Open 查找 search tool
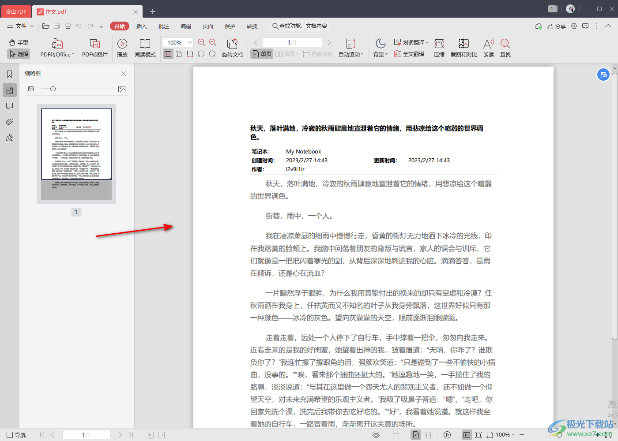 [505, 48]
